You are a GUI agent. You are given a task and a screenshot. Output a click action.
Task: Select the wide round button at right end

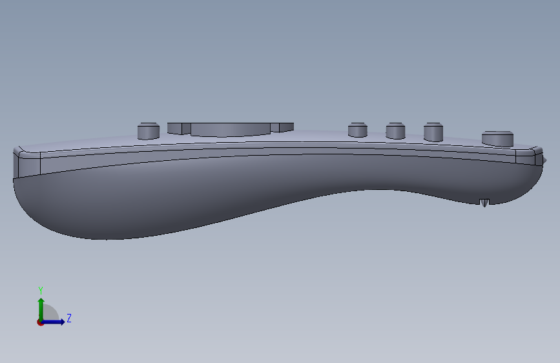[x=497, y=139]
